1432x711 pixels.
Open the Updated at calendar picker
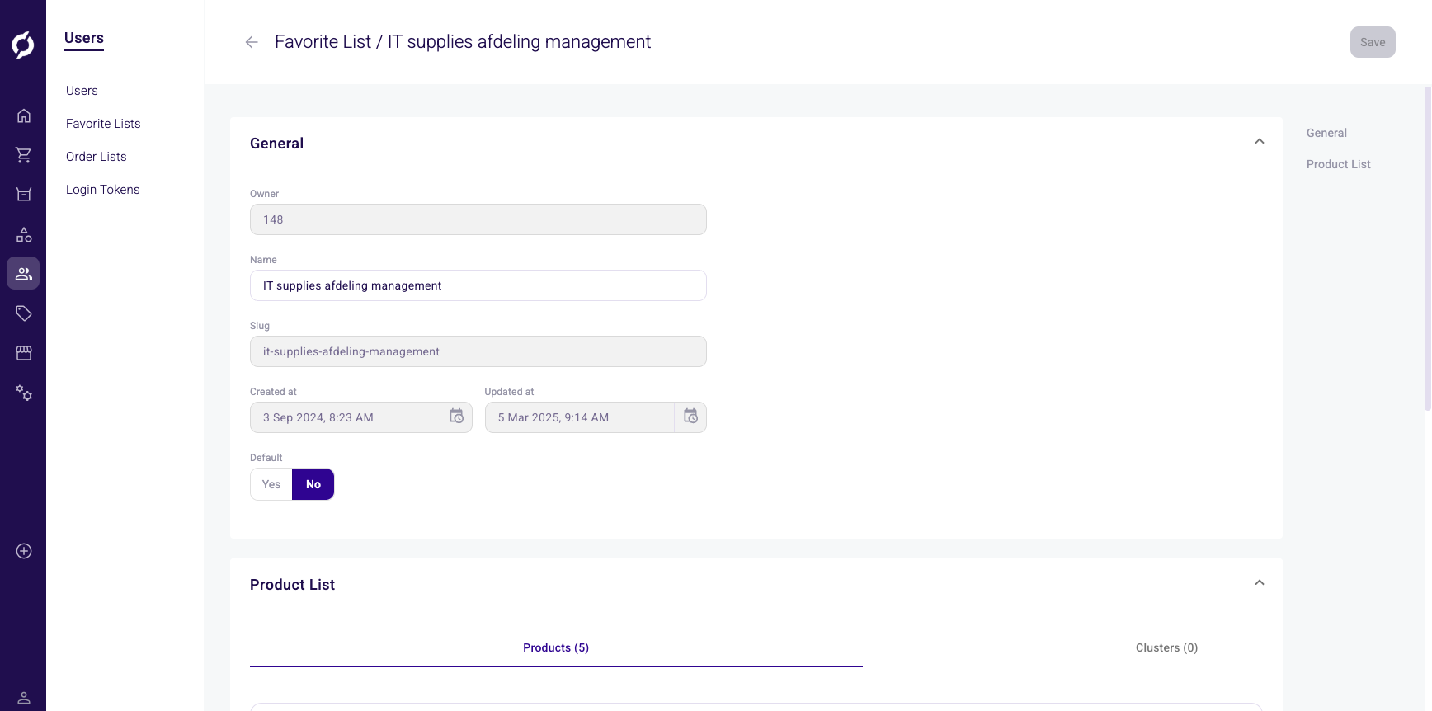coord(690,417)
